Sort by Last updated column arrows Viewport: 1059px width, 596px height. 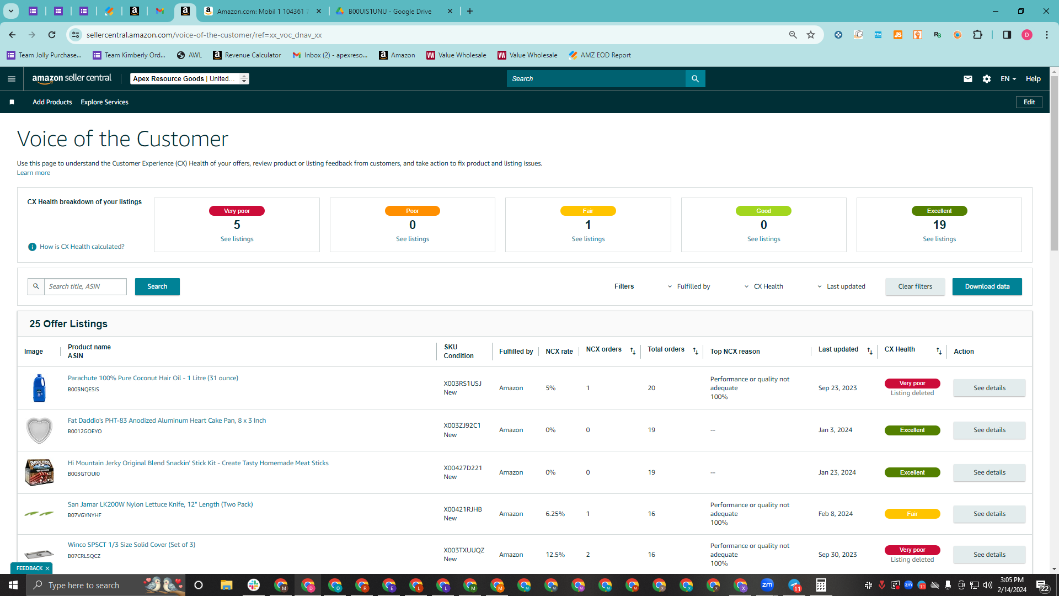click(x=870, y=351)
